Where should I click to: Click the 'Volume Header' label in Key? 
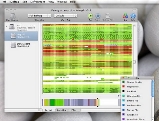(x=135, y=82)
